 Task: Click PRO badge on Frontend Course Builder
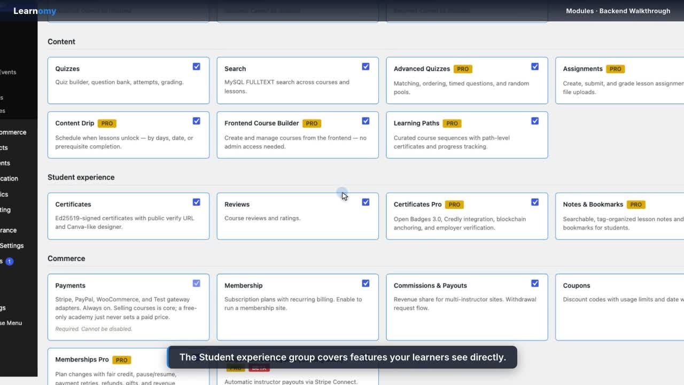tap(312, 124)
